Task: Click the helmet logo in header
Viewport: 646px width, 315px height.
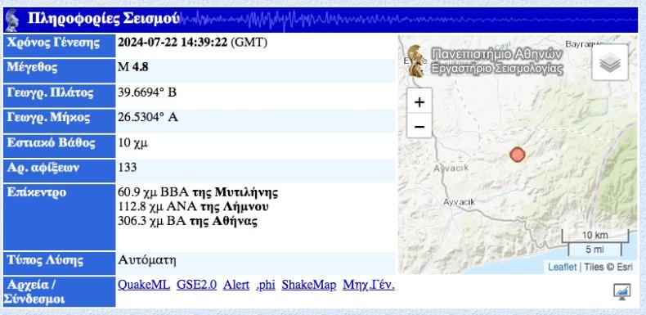Action: [11, 20]
